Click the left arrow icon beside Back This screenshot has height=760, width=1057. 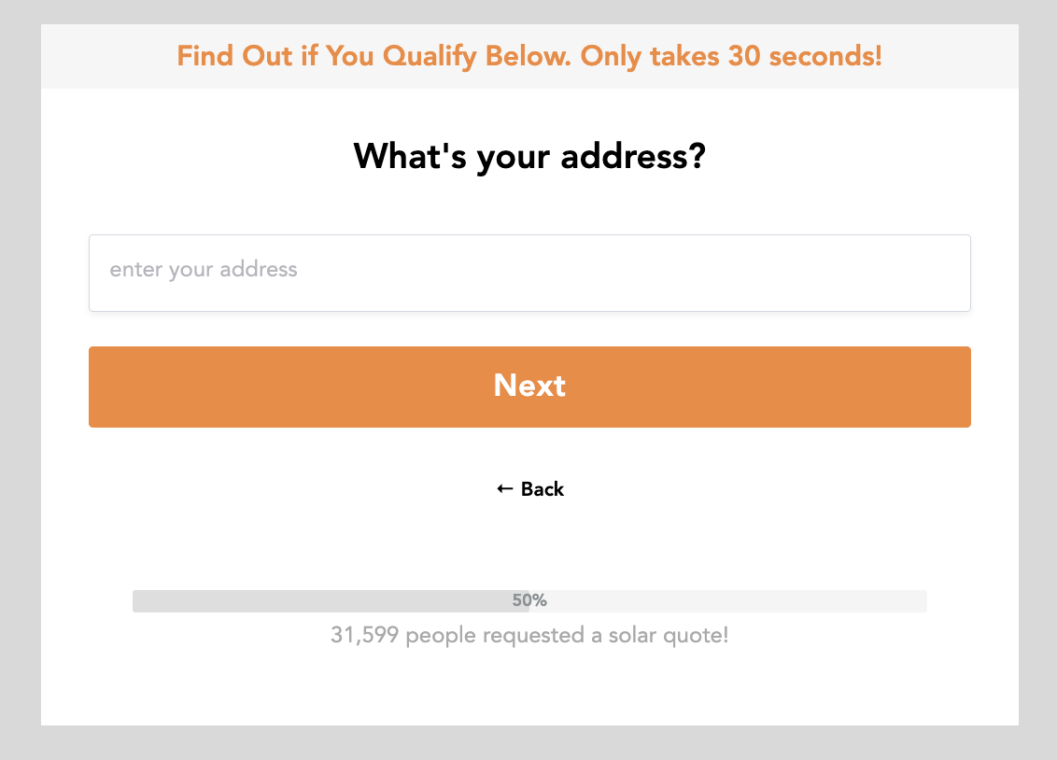coord(504,489)
